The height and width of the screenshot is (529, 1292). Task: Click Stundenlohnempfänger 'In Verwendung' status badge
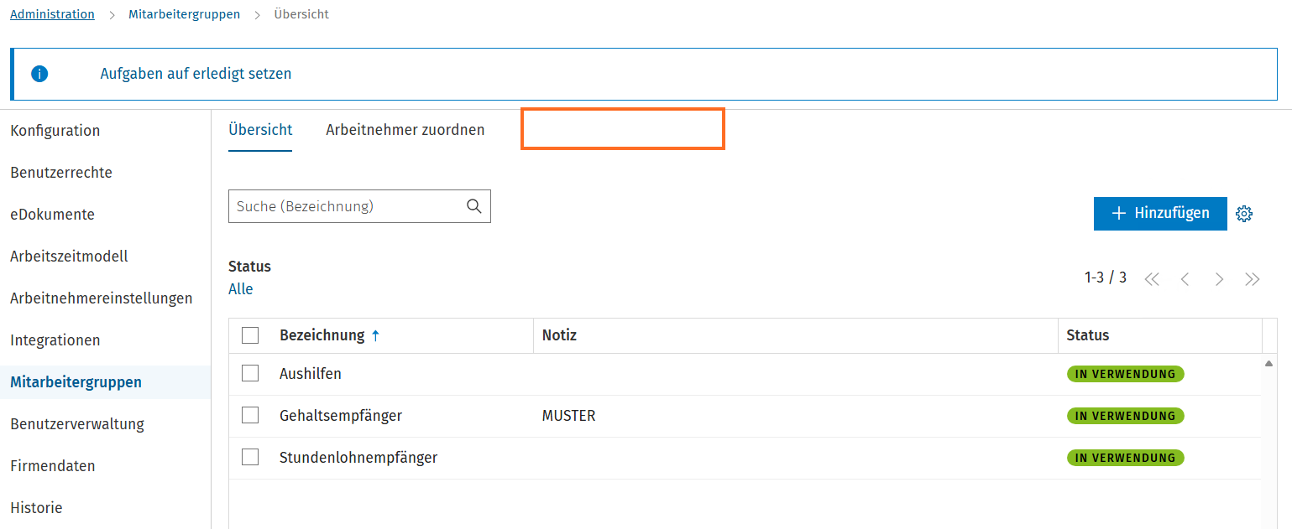click(1126, 458)
